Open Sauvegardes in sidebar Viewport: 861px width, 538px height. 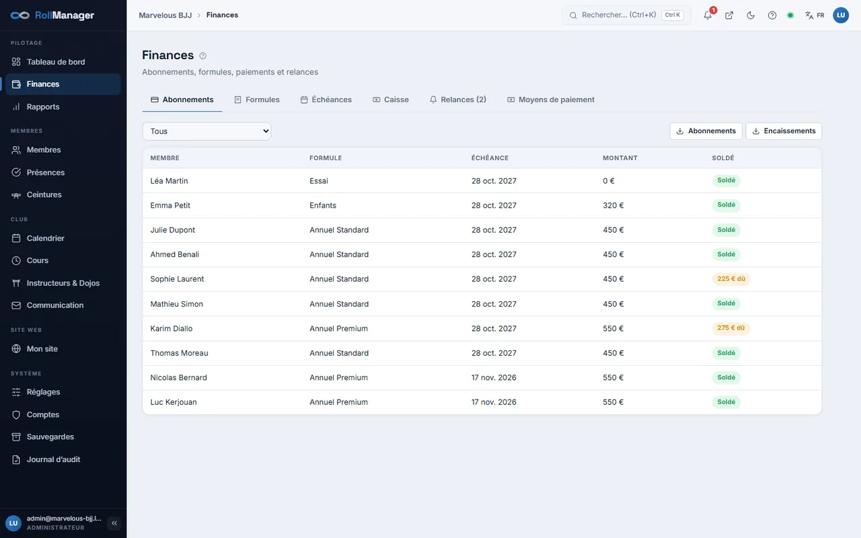63,437
